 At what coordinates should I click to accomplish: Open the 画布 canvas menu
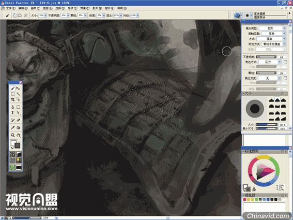(x=35, y=8)
